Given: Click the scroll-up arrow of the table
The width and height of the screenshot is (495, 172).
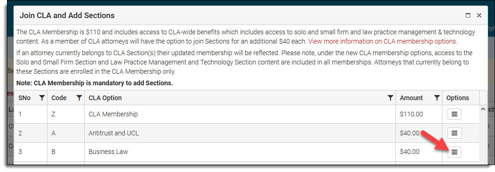Looking at the screenshot, I should 483,109.
